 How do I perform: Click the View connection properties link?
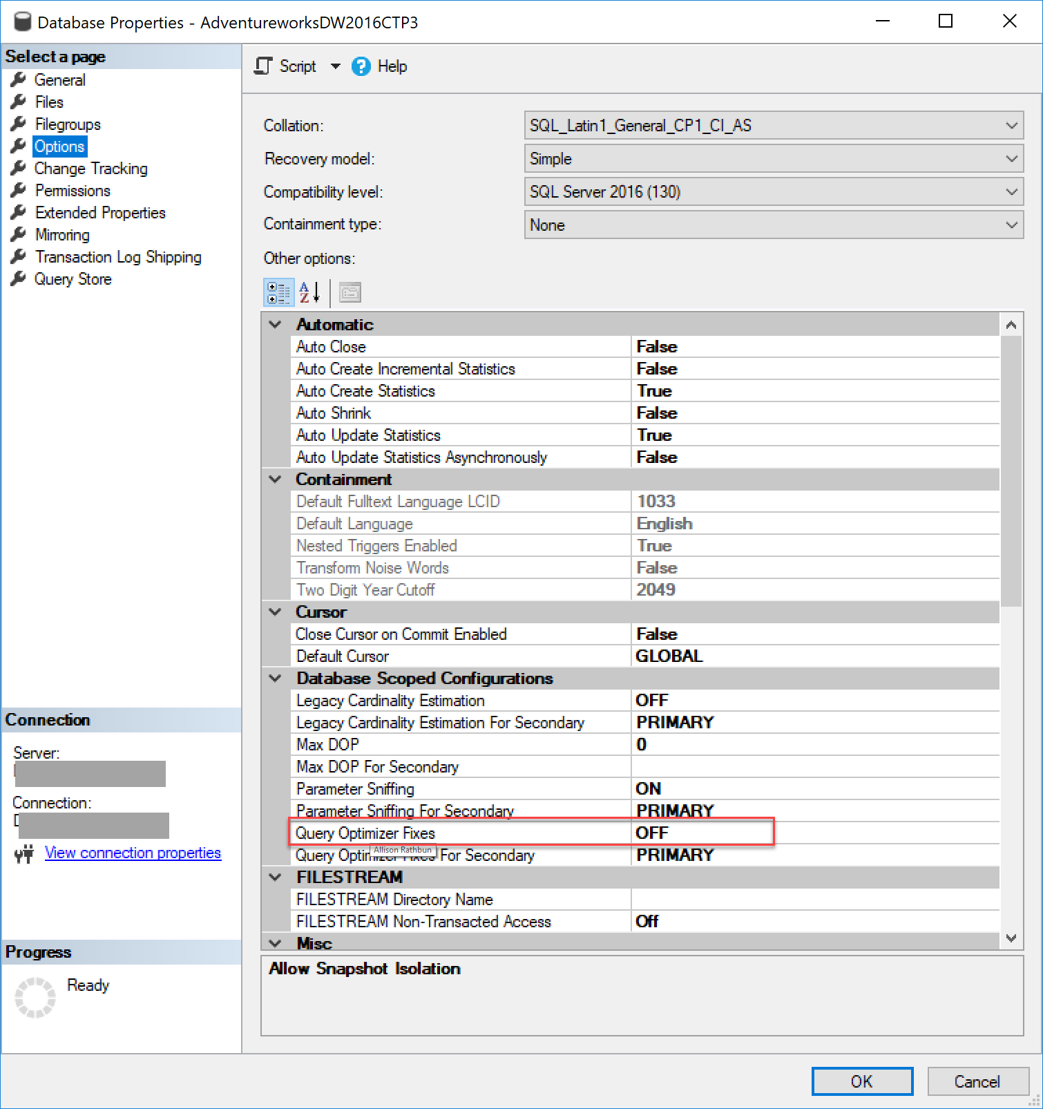(133, 853)
